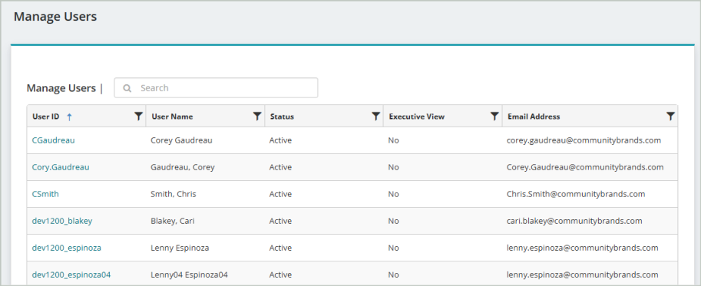Open the Cory.Gaudreau user record
Viewport: 701px width, 286px height.
point(61,167)
